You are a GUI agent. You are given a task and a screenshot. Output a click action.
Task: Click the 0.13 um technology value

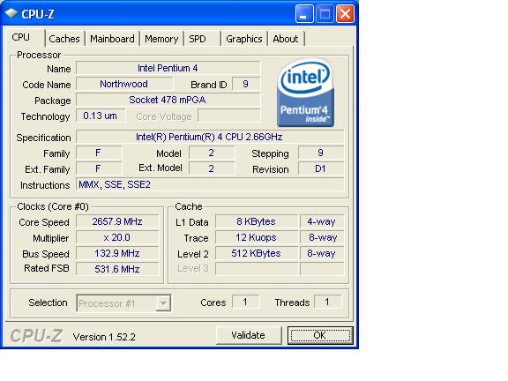point(101,116)
